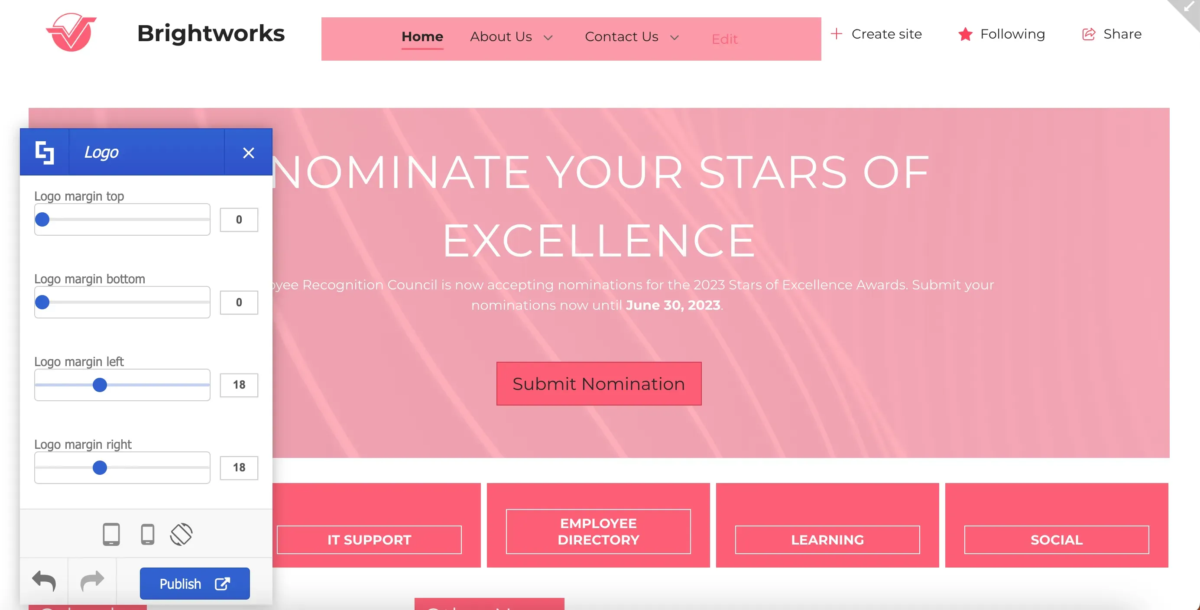This screenshot has width=1200, height=610.
Task: Click the Submit Nomination button
Action: (x=599, y=383)
